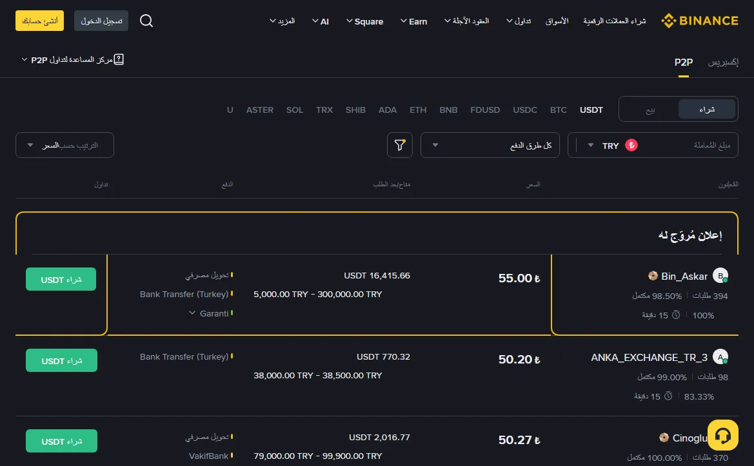Select the BTC coin tab
Image resolution: width=754 pixels, height=466 pixels.
[x=559, y=110]
